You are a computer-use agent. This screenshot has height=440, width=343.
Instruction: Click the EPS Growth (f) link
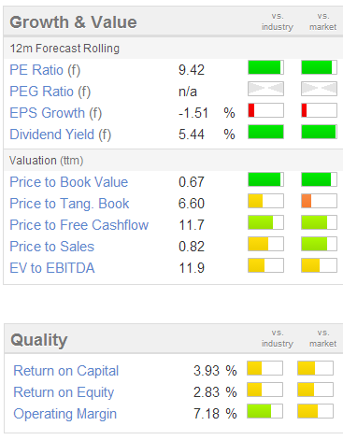(x=56, y=113)
